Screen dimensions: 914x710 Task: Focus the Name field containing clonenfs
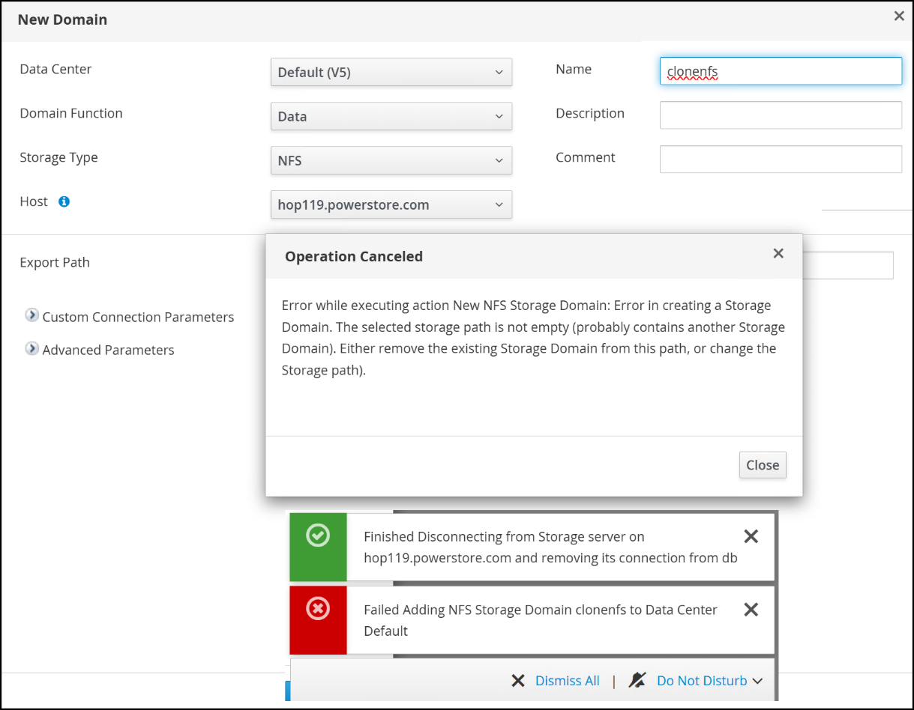pos(781,72)
